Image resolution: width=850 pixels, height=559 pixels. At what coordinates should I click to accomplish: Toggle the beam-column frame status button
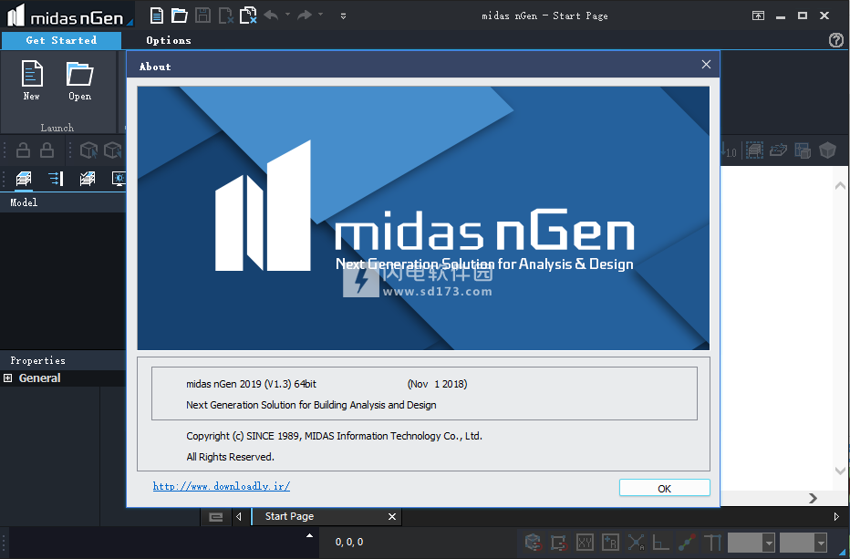[x=713, y=543]
